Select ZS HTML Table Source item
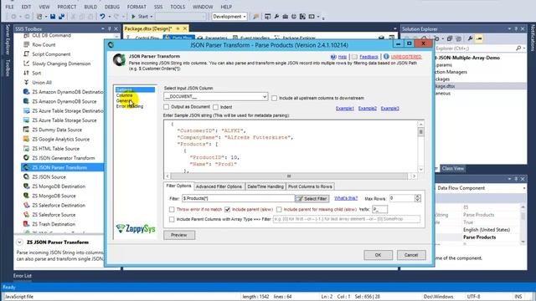The width and height of the screenshot is (536, 301). (x=55, y=149)
